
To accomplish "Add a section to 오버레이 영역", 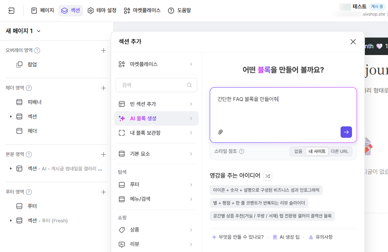I will [x=104, y=50].
